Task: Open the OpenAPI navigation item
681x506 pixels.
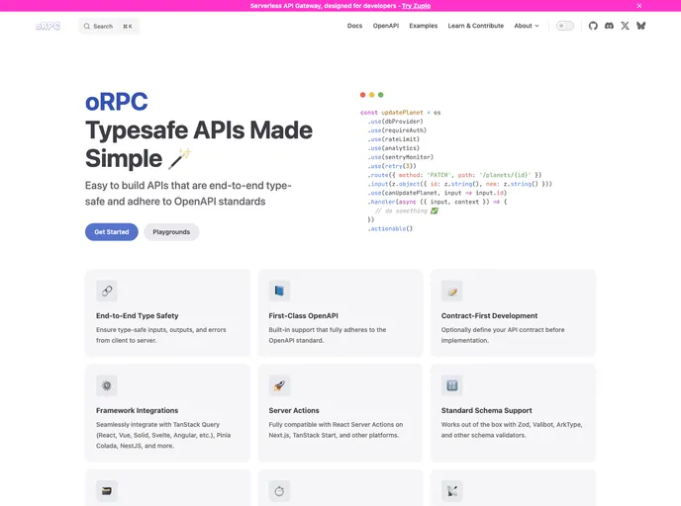Action: (386, 26)
